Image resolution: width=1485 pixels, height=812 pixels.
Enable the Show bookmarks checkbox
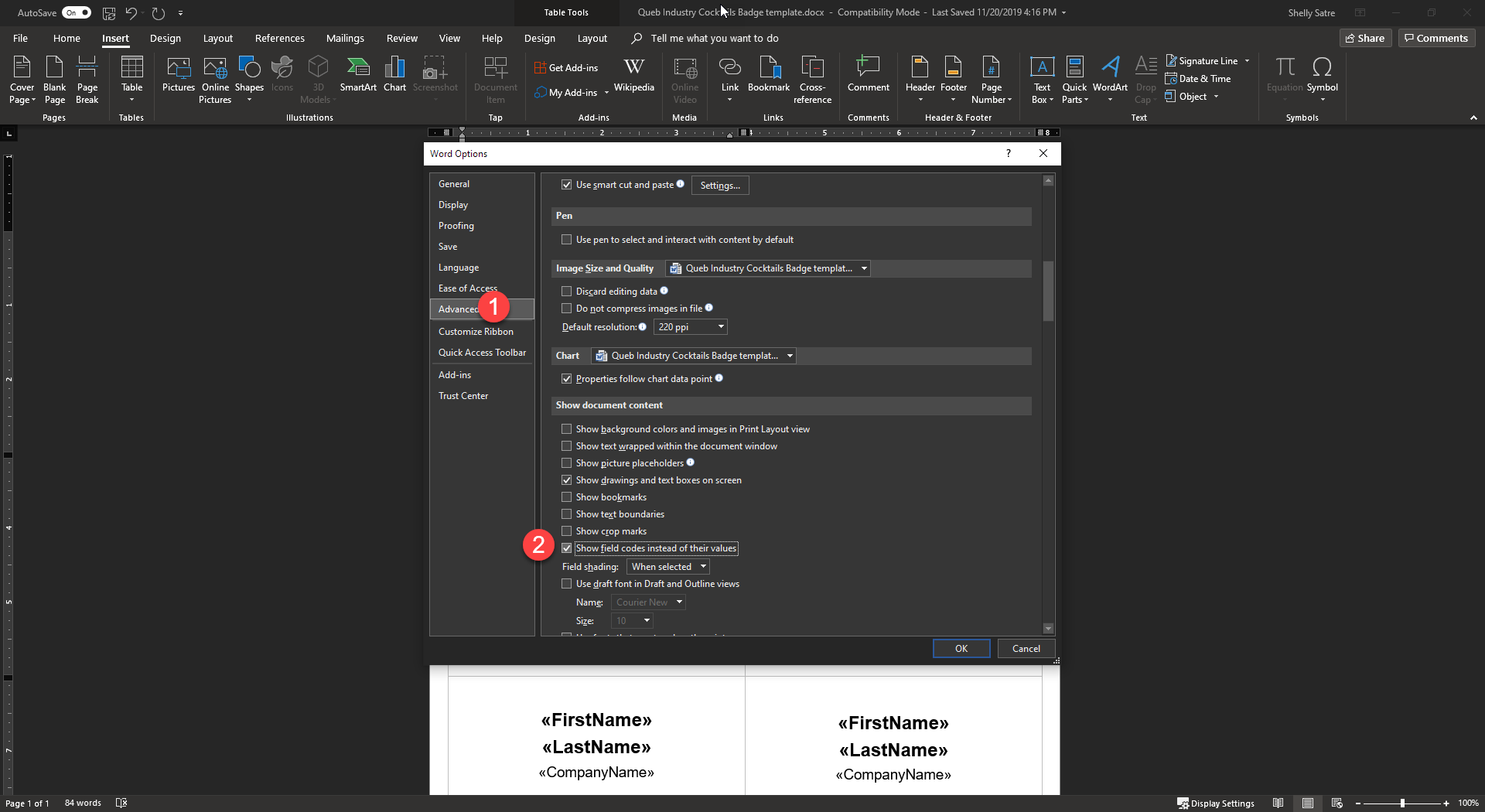click(567, 497)
